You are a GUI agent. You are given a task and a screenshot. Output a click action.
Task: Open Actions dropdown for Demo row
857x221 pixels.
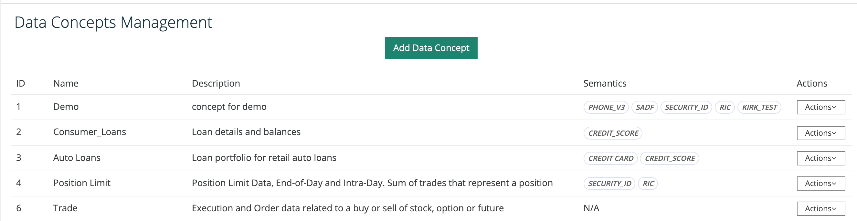pos(820,107)
